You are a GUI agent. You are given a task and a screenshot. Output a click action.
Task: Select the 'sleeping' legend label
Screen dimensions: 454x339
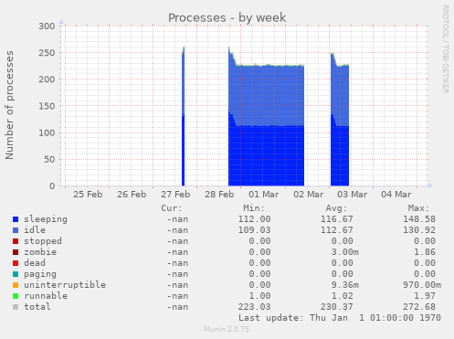[x=46, y=219]
